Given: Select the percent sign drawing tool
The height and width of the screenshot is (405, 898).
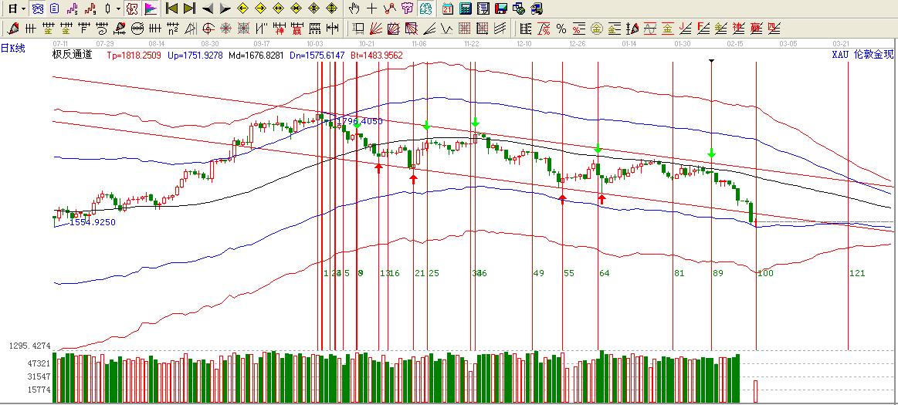Looking at the screenshot, I should click(x=561, y=29).
